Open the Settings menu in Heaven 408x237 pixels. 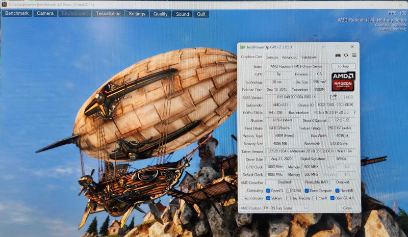pyautogui.click(x=137, y=14)
